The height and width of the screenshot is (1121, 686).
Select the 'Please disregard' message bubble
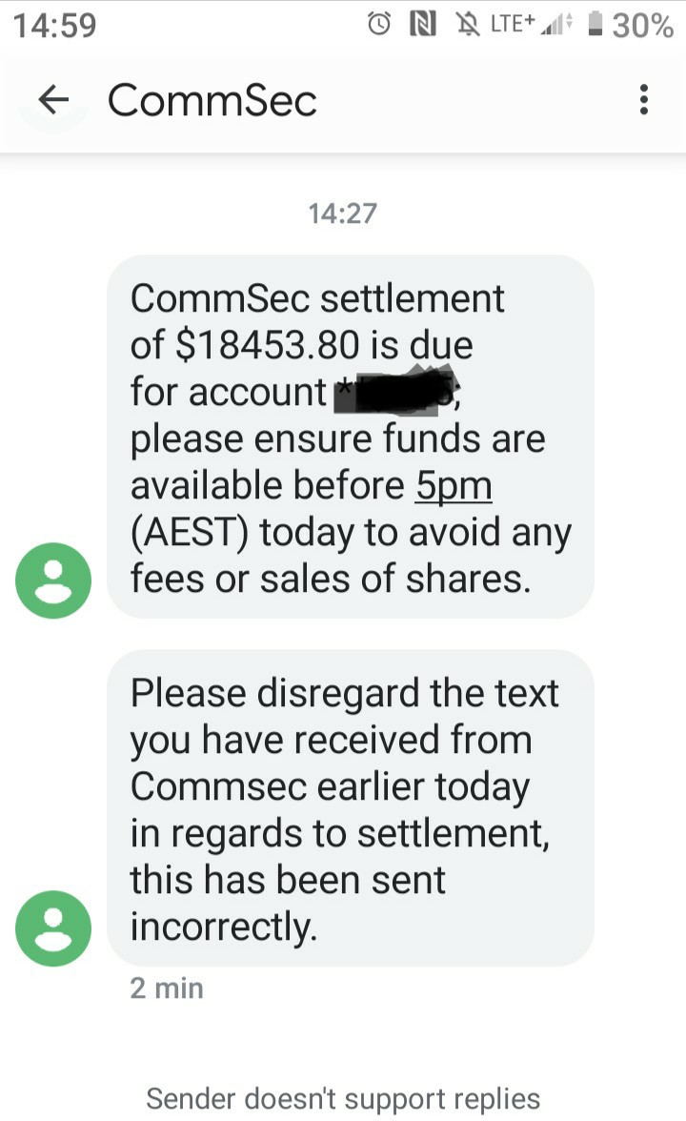(350, 808)
